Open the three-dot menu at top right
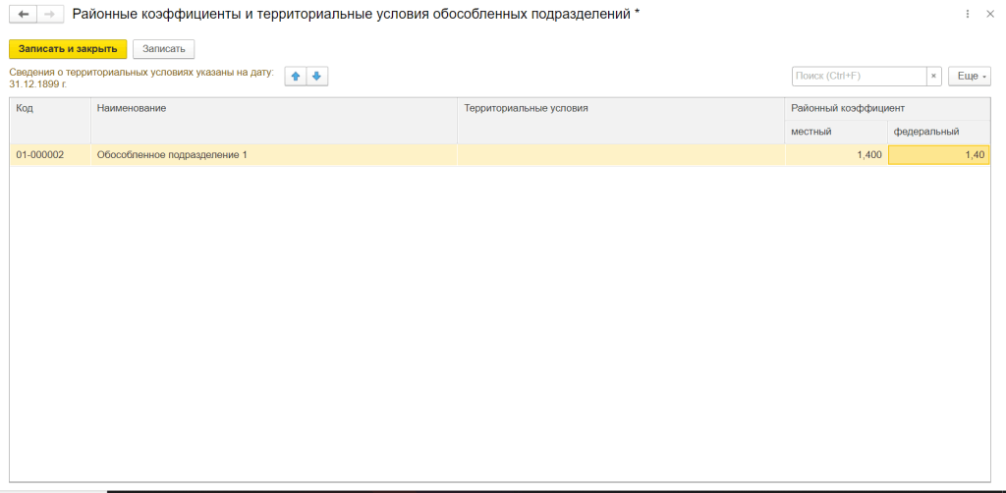Screen dimensions: 1006x493 [x=968, y=15]
